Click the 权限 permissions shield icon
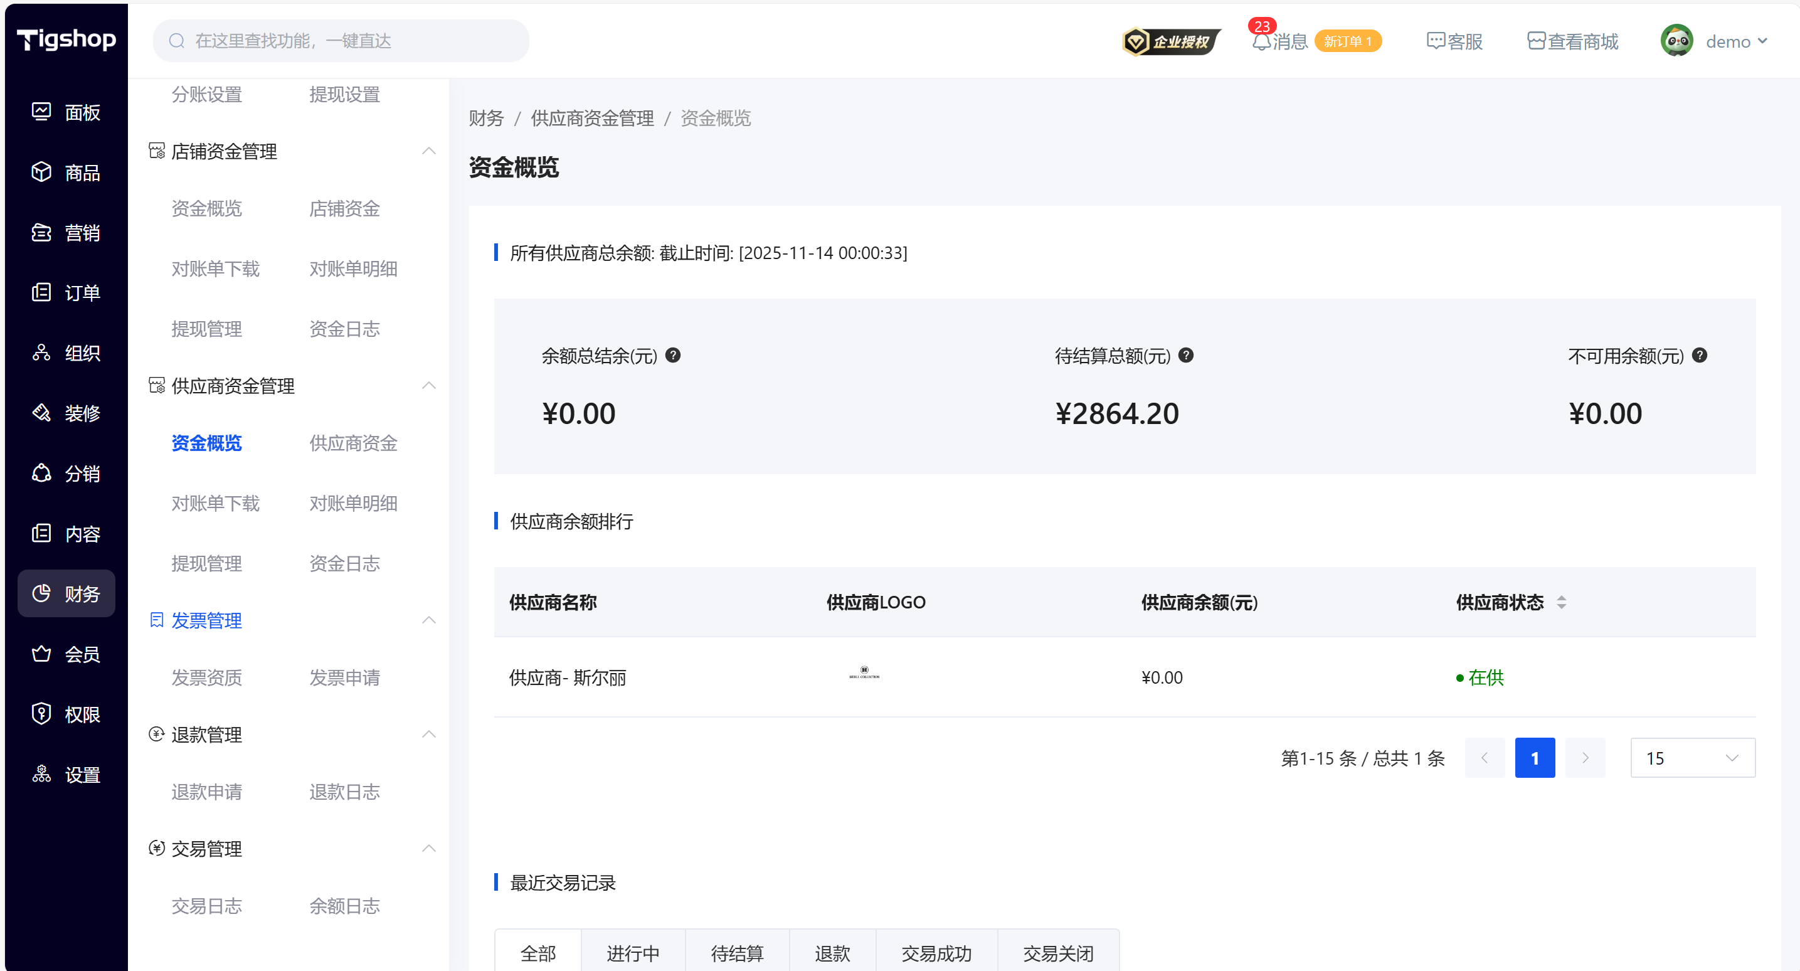 point(41,714)
